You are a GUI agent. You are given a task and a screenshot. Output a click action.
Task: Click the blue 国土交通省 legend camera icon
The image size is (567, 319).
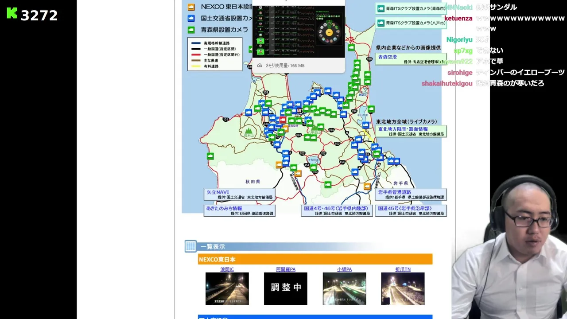(191, 18)
